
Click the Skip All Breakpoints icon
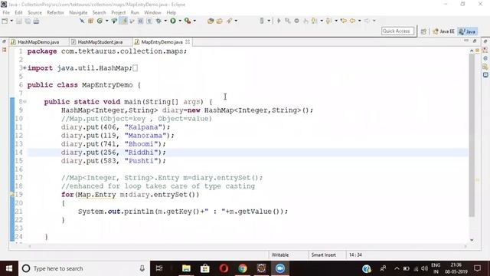[x=82, y=21]
